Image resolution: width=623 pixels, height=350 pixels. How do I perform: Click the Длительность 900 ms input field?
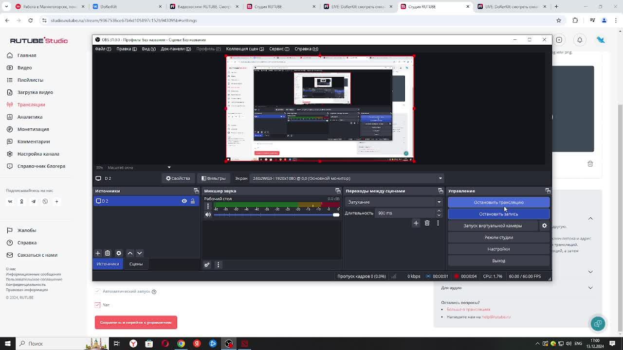tap(405, 213)
